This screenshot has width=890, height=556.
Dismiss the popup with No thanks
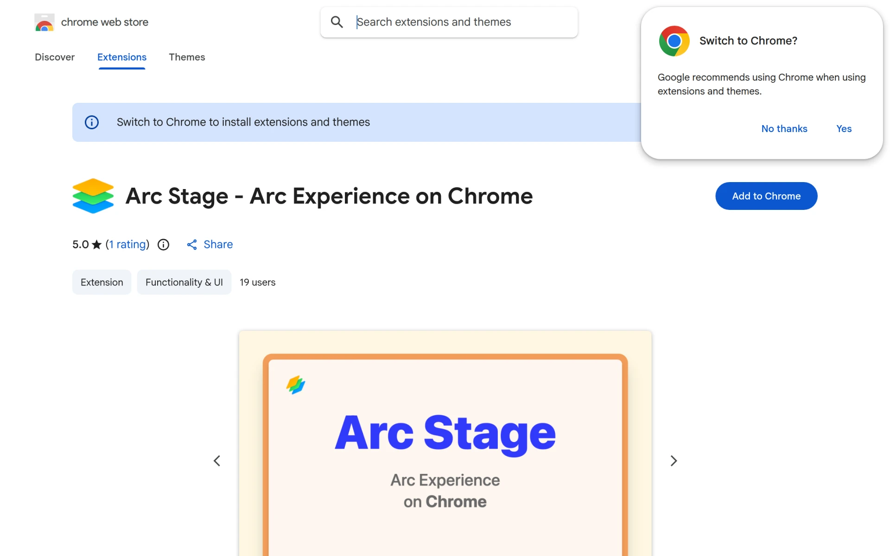coord(784,129)
